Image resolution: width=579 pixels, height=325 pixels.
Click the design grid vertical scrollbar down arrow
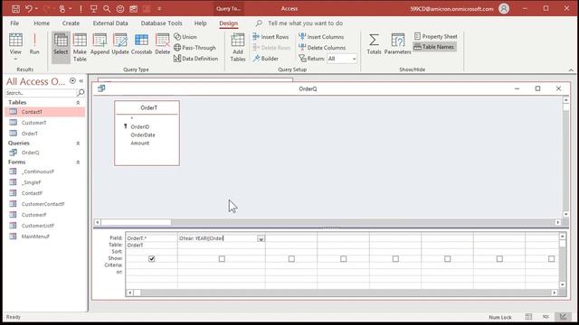pos(563,284)
